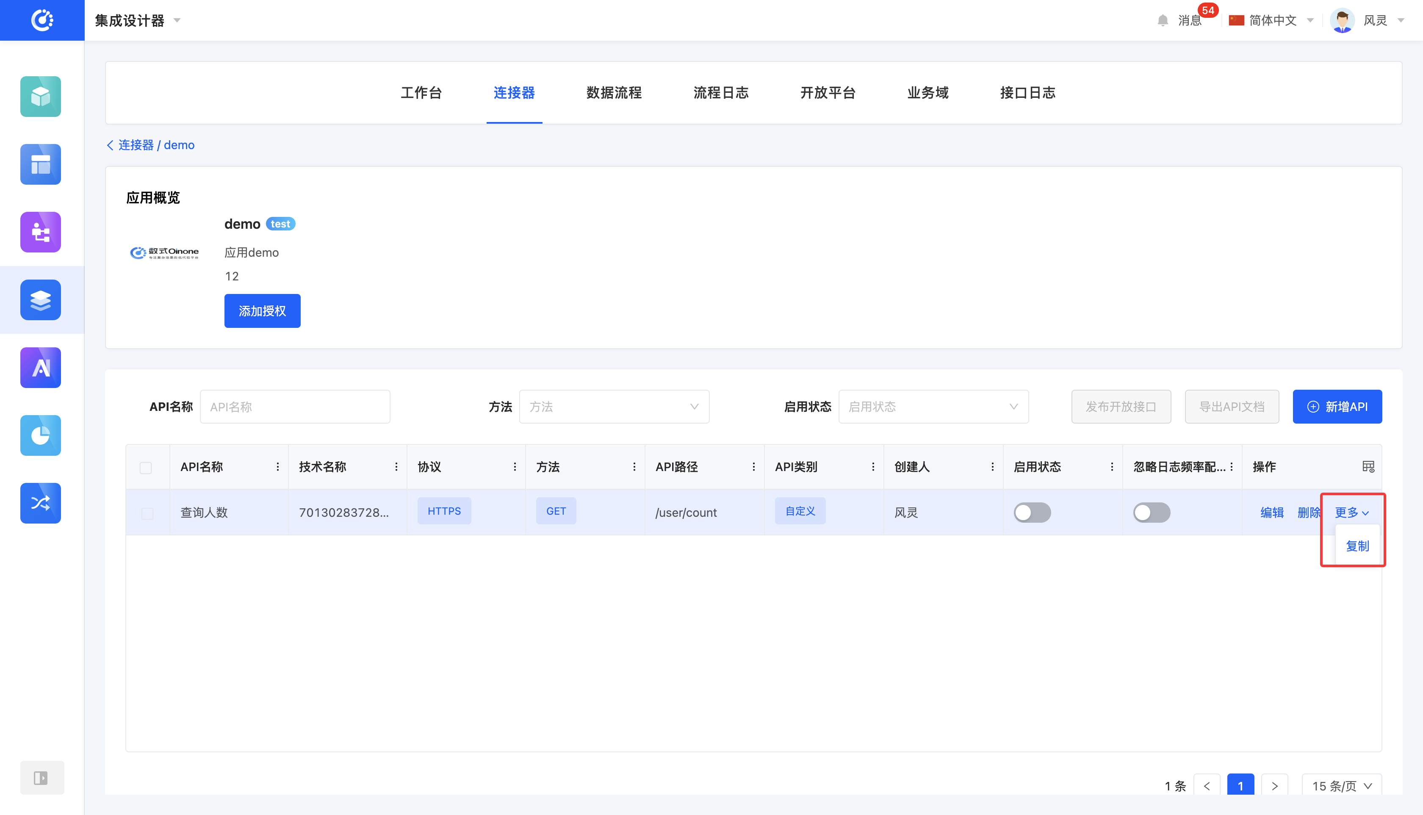Click the API名称 search input field

(x=295, y=406)
